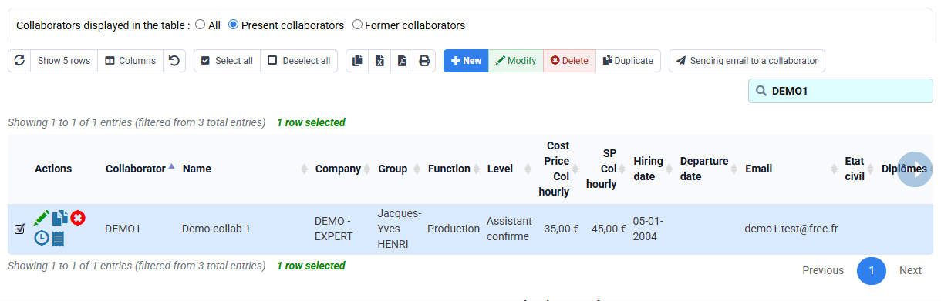Click the Duplicate button in the toolbar
This screenshot has height=301, width=941.
tap(628, 61)
